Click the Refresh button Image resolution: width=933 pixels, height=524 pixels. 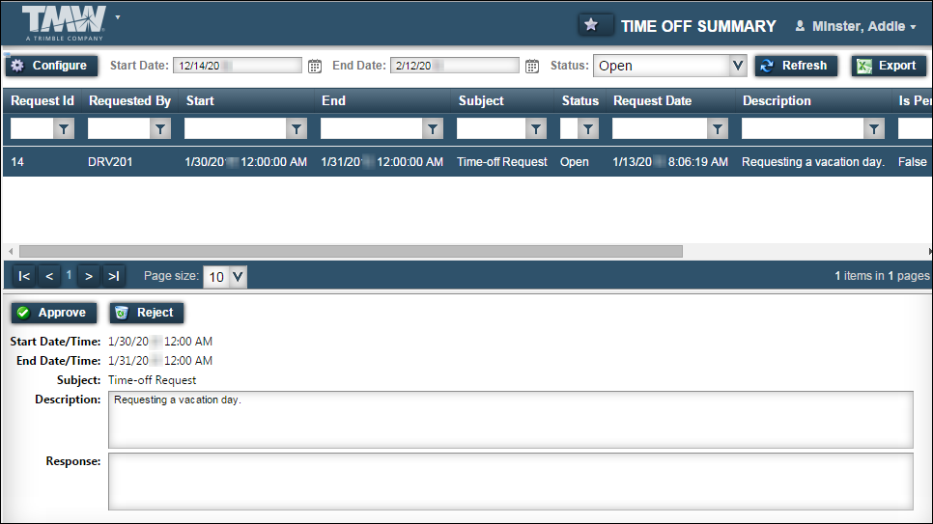point(796,66)
